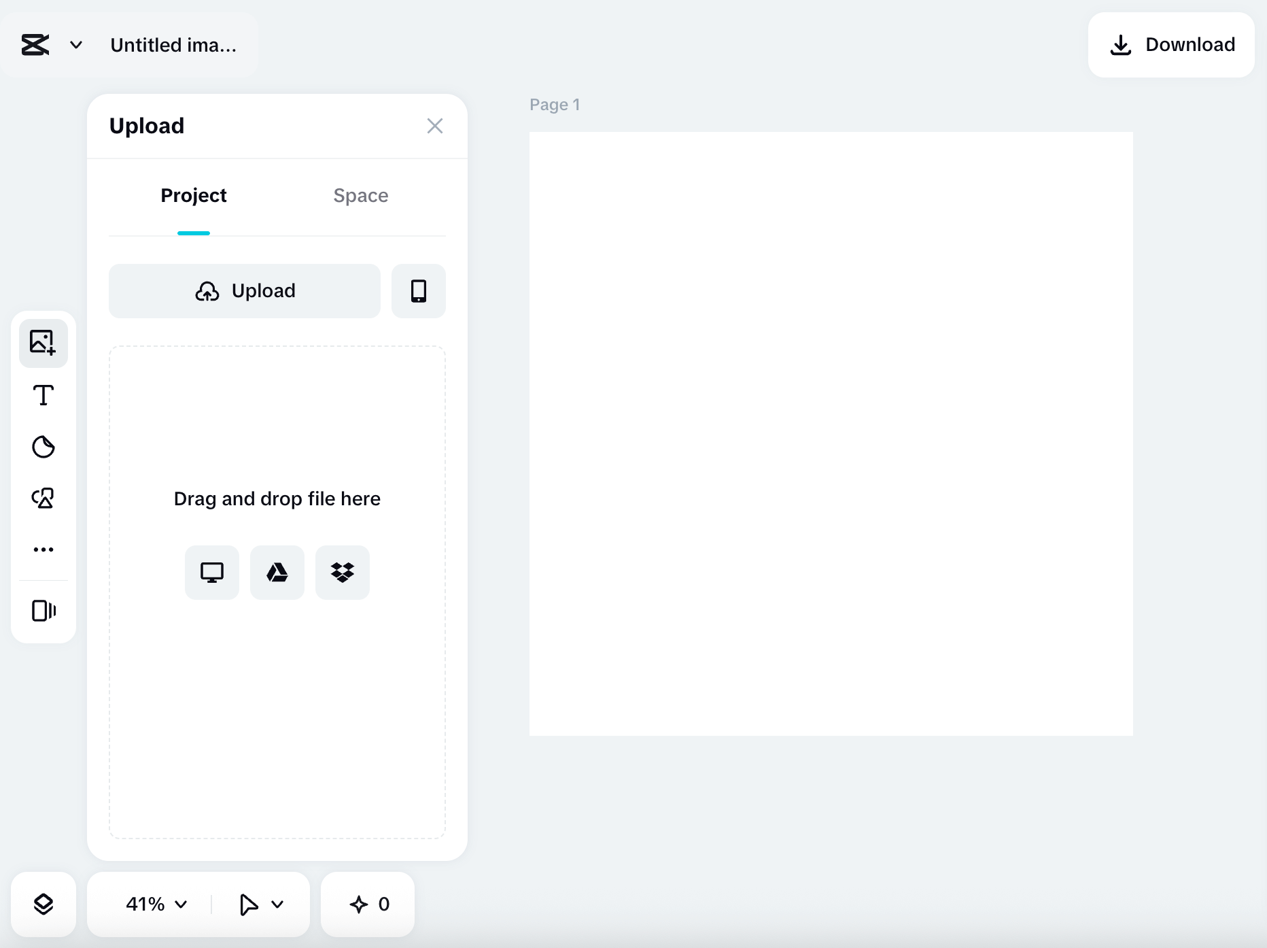
Task: Open the Shapes and graphics tool
Action: 43,498
